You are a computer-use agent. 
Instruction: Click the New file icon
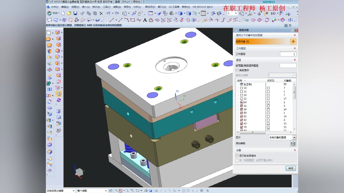tap(63, 13)
